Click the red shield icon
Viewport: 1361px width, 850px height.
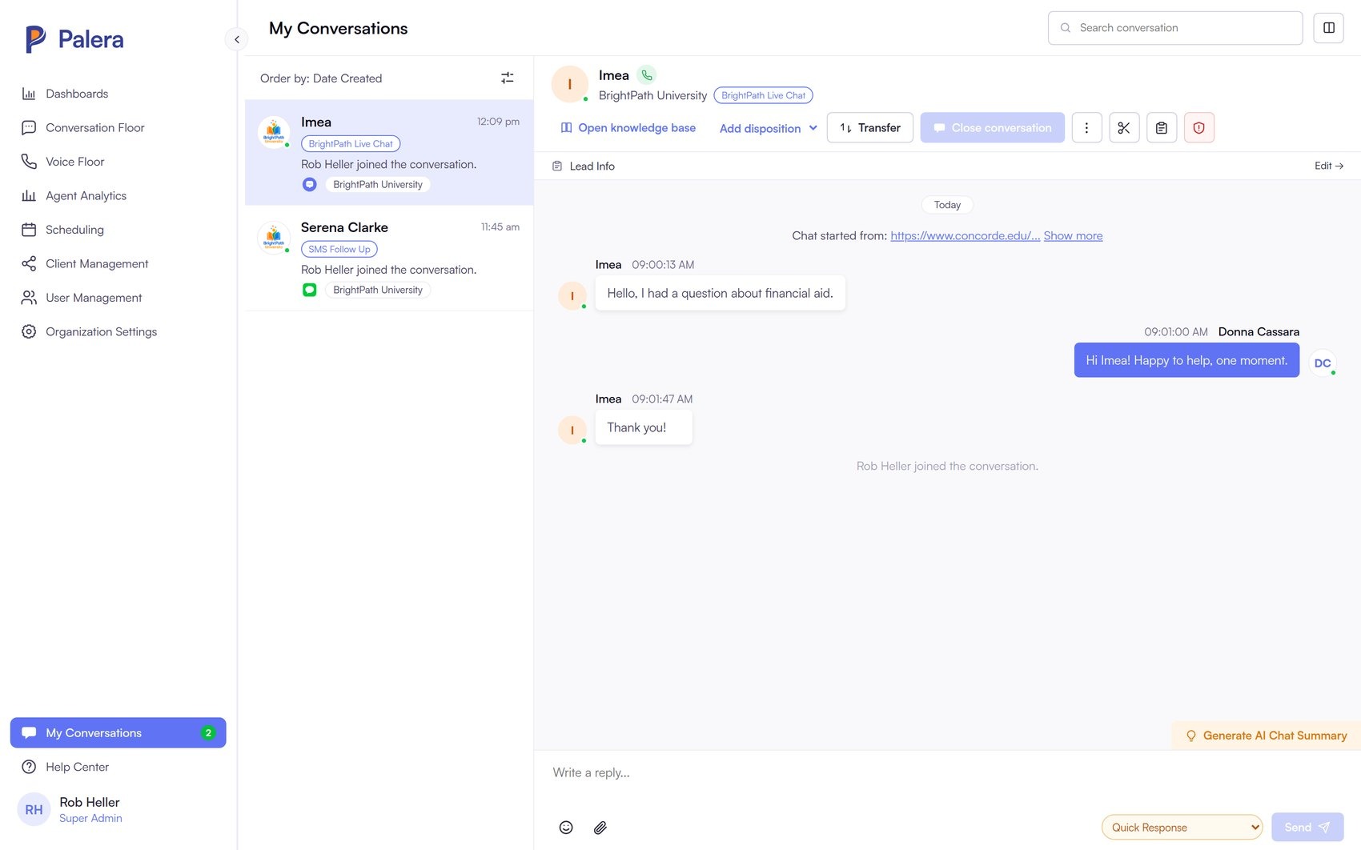tap(1199, 128)
